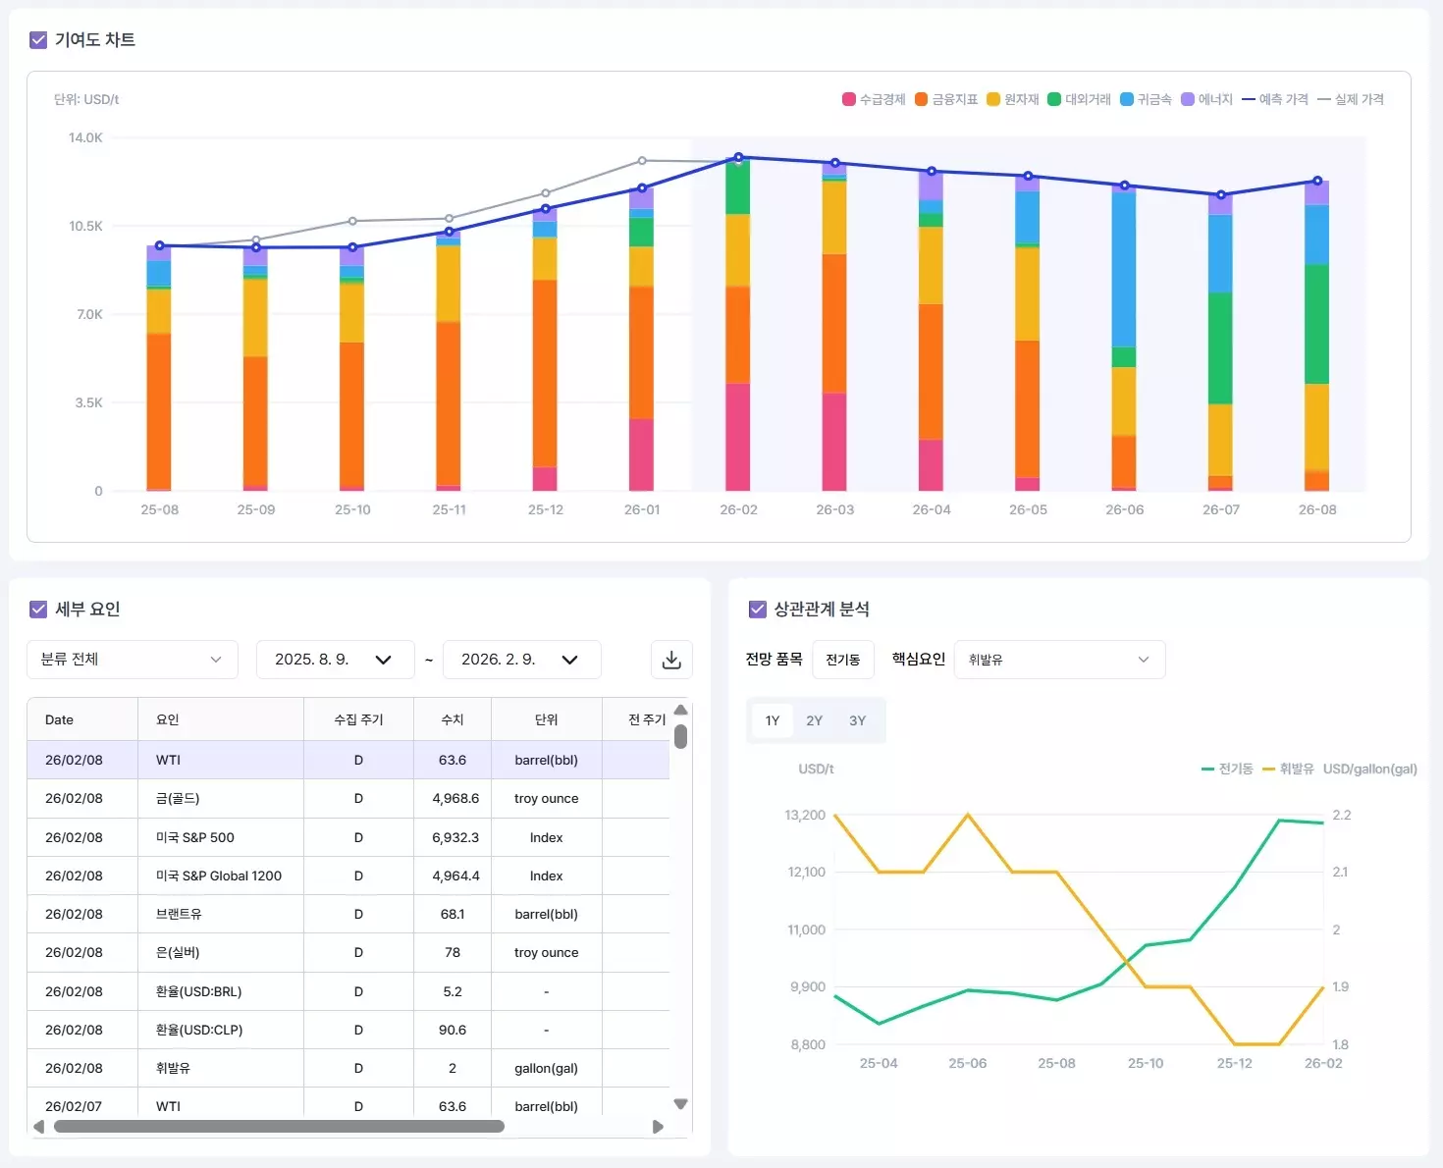Image resolution: width=1443 pixels, height=1168 pixels.
Task: Click the orange 금융지표 legend marker
Action: [920, 99]
